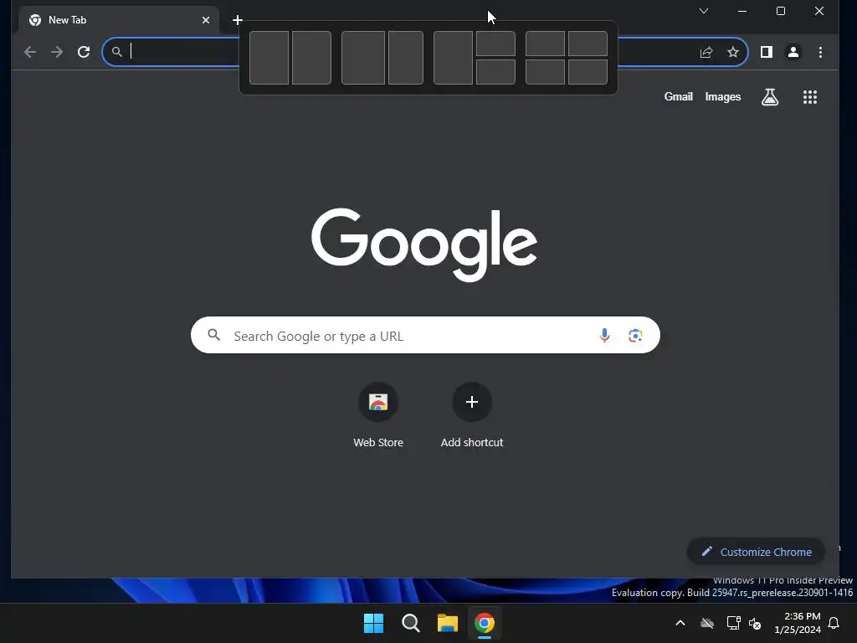Select the New Tab tab
Viewport: 857px width, 643px height.
119,20
